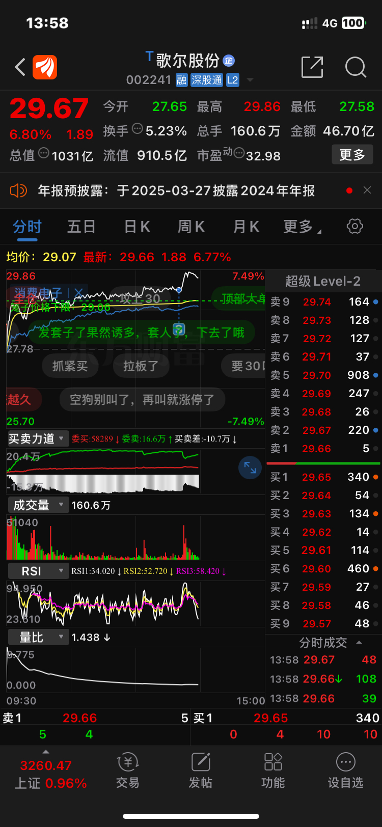This screenshot has height=827, width=382.
Task: Tap the red-green buy/sell ratio bar
Action: click(x=323, y=463)
